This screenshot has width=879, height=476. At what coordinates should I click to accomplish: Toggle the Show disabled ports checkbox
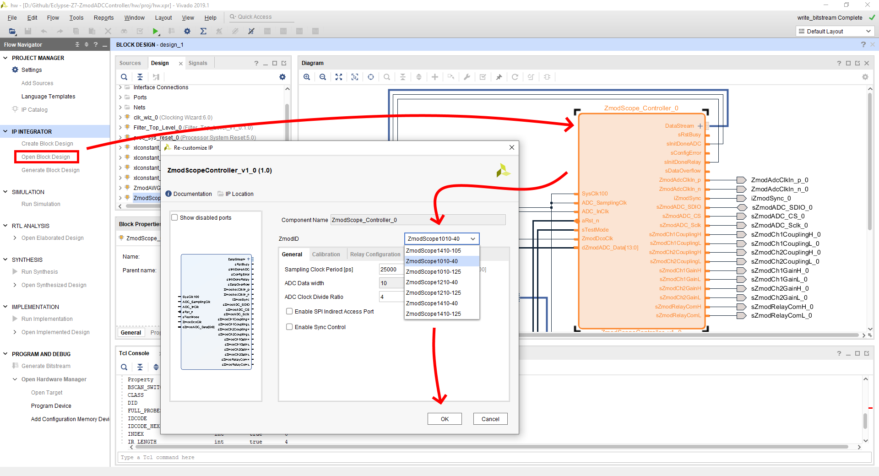point(174,217)
